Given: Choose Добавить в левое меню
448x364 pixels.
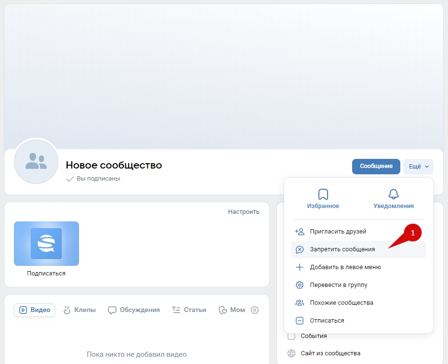Looking at the screenshot, I should pyautogui.click(x=345, y=267).
